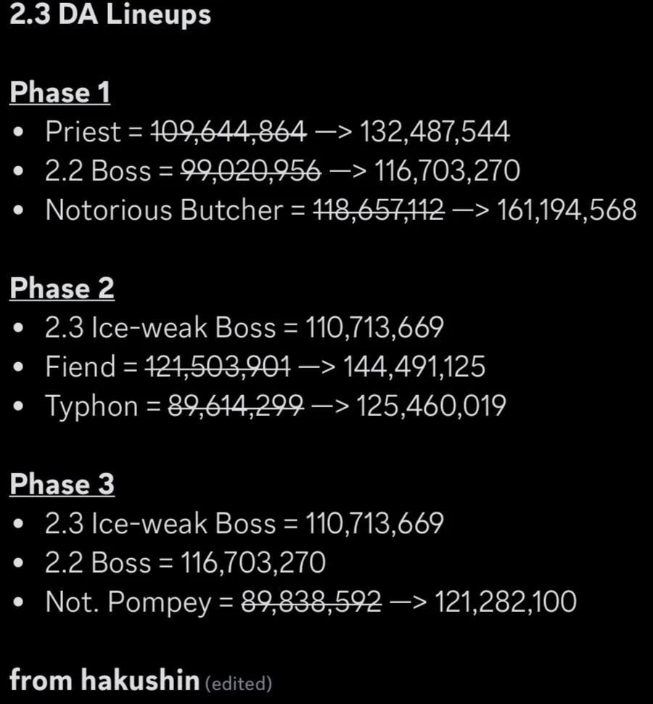Select the Phase 2 heading
Screen dimensions: 653x704
pyautogui.click(x=62, y=288)
